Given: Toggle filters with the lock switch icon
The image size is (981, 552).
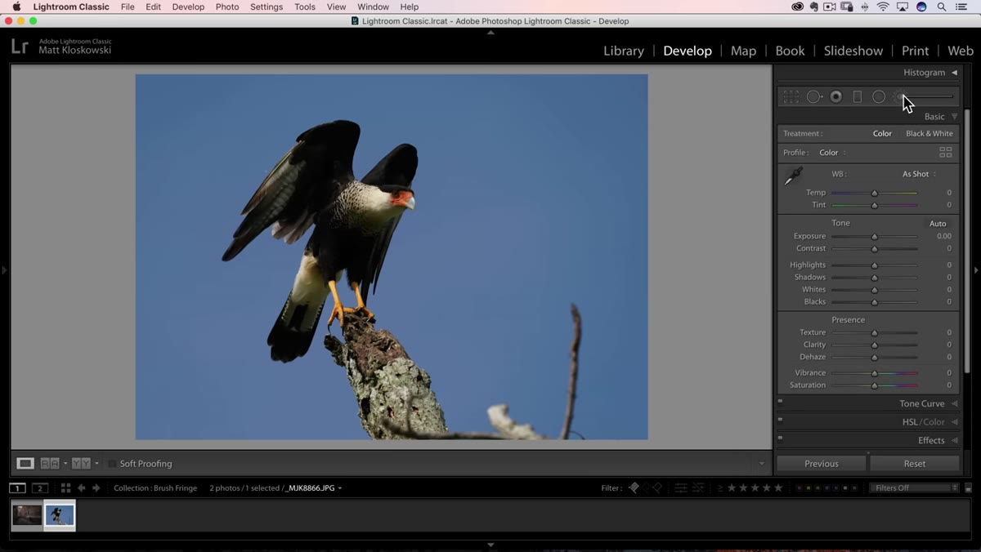Looking at the screenshot, I should (x=968, y=488).
